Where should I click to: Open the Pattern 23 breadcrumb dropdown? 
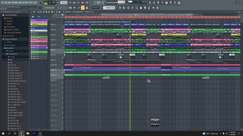[89, 12]
